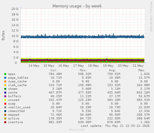Click the mapped brown legend swatch

5,115
